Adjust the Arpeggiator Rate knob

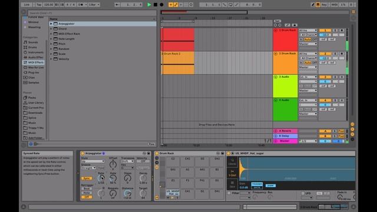tap(101, 178)
